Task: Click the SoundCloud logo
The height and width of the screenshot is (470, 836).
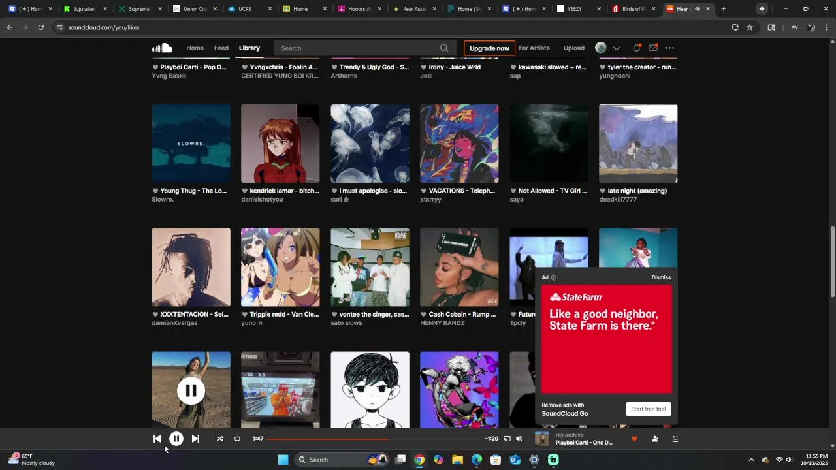Action: point(162,48)
